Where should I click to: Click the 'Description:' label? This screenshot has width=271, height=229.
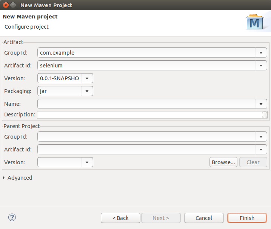click(20, 114)
